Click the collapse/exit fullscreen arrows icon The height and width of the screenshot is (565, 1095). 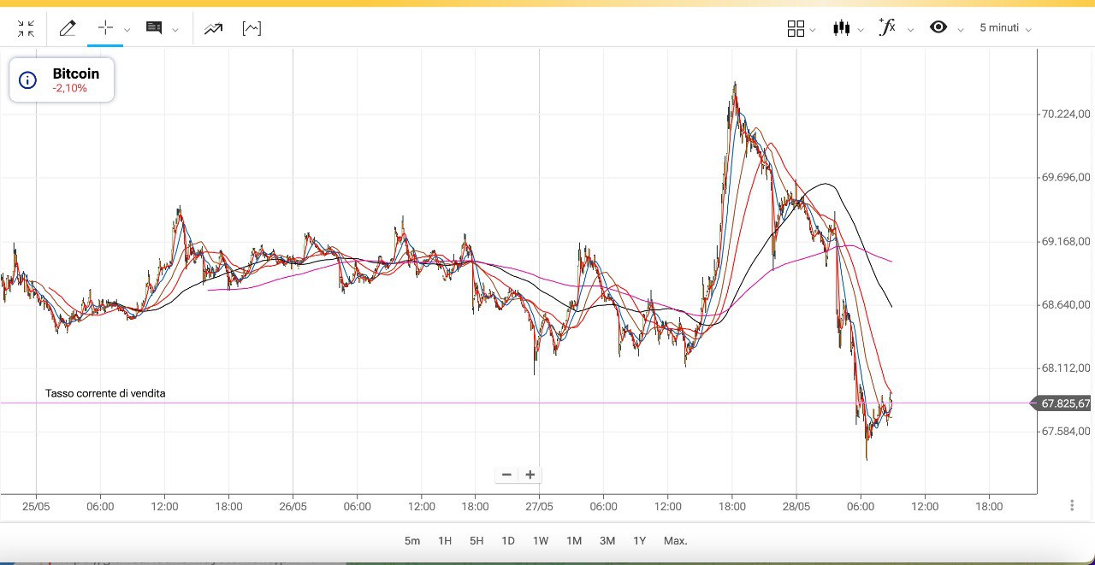26,28
